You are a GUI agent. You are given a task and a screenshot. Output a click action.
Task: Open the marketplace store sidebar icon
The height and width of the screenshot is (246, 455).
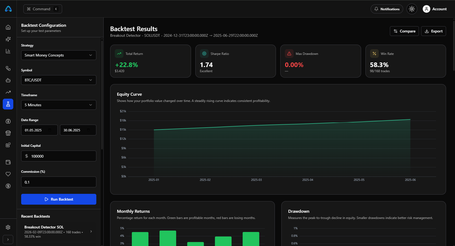click(x=8, y=133)
